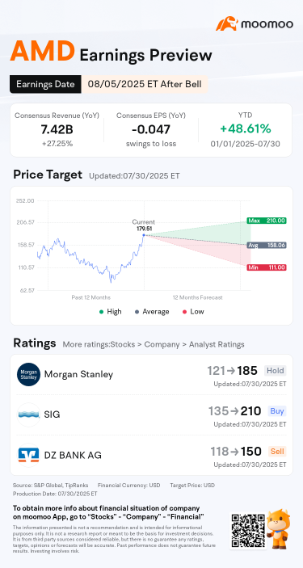Click the green High legend dot

(x=101, y=312)
